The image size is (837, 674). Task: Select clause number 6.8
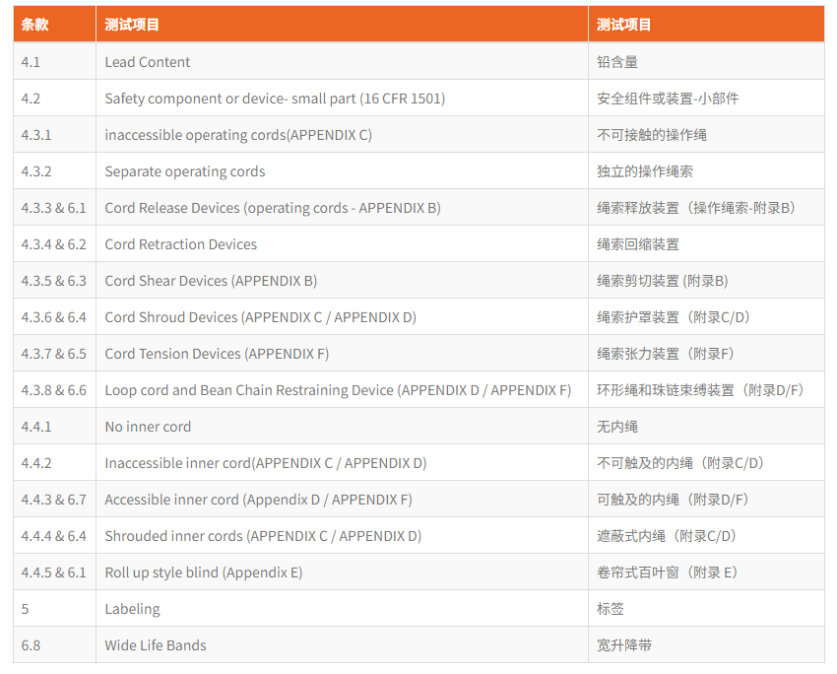32,645
